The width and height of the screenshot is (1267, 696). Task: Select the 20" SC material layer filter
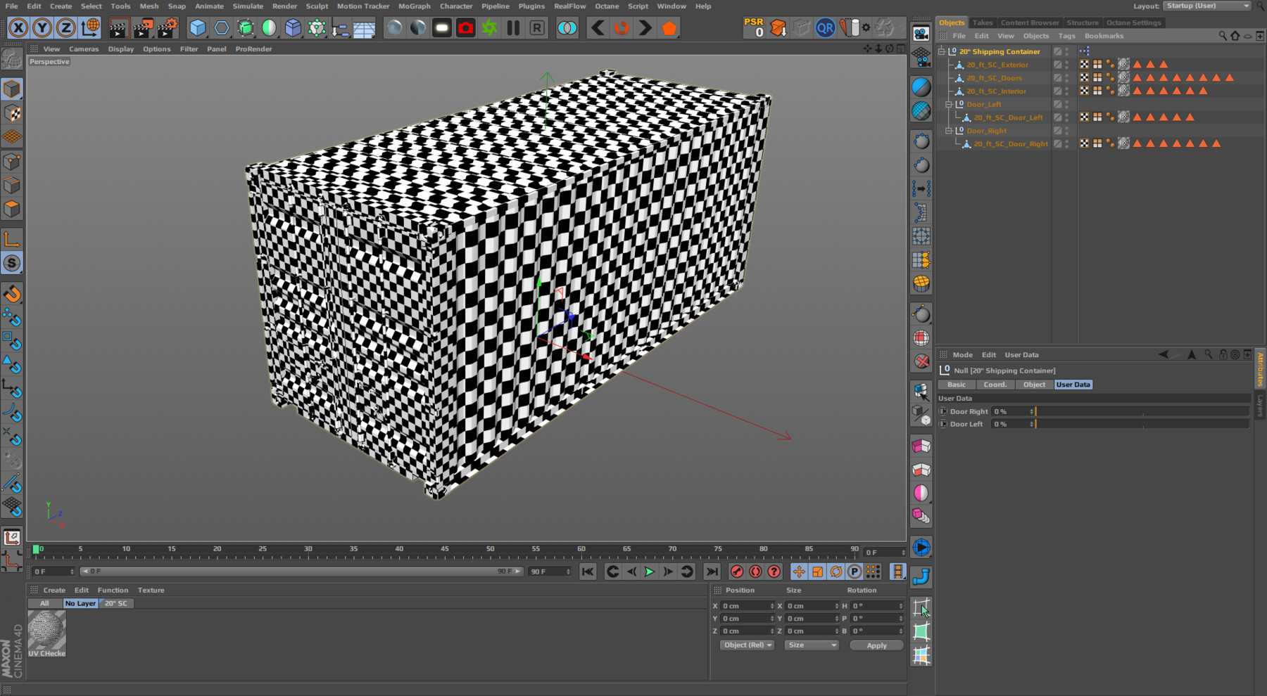[116, 603]
